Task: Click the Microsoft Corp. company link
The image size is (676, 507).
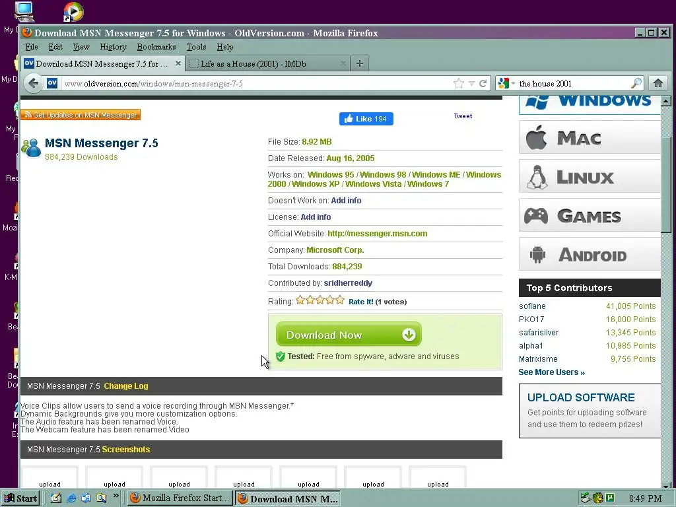Action: point(335,250)
